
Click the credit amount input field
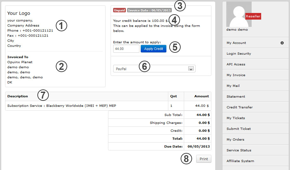click(126, 49)
